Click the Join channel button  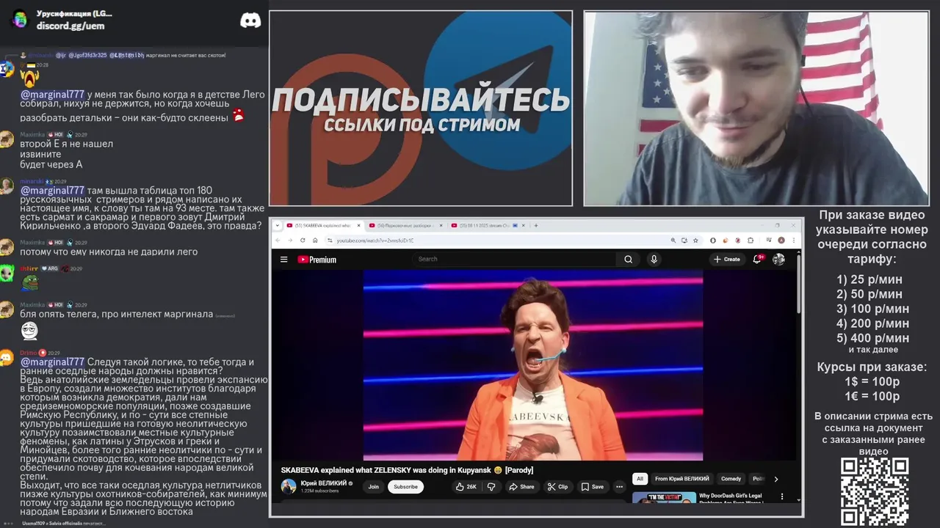coord(373,486)
